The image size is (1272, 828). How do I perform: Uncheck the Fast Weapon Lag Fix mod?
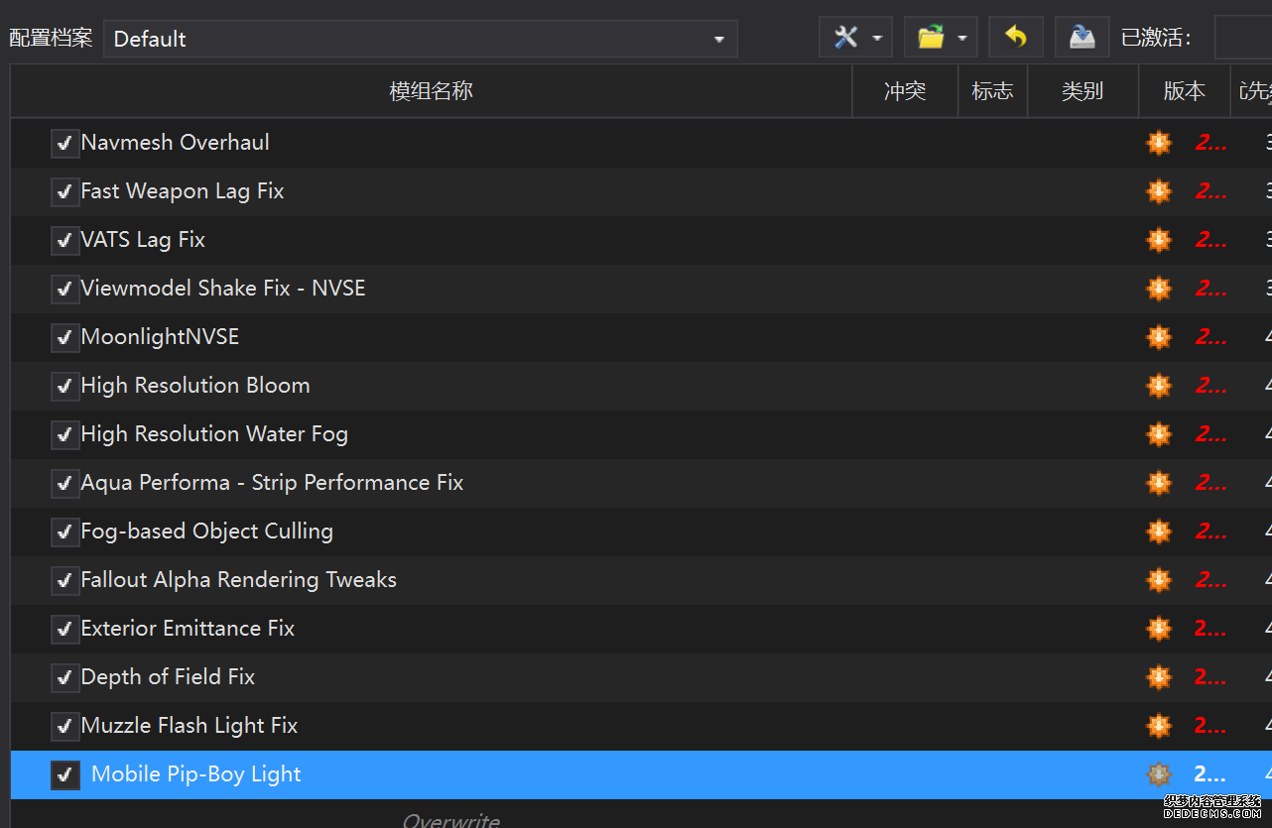tap(65, 192)
